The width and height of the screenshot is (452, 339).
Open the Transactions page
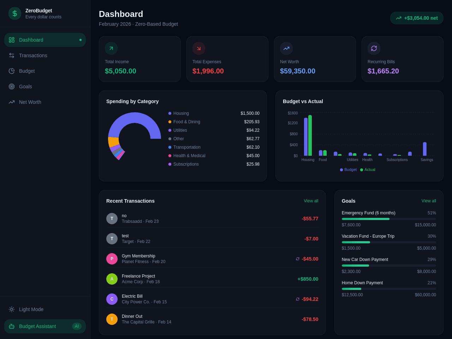pyautogui.click(x=45, y=55)
